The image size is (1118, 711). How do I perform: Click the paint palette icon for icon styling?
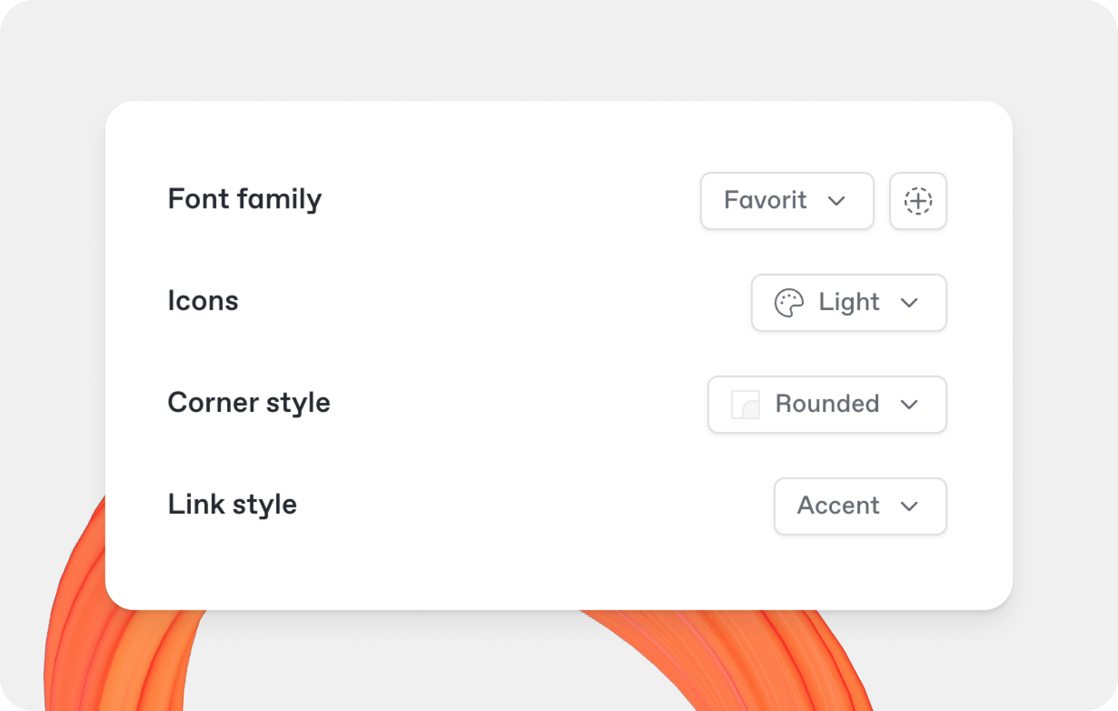(x=788, y=302)
